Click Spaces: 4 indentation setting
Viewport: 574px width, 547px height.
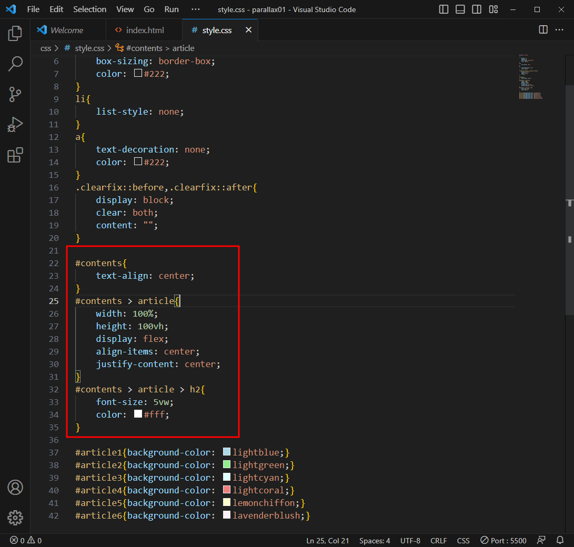[x=375, y=540]
